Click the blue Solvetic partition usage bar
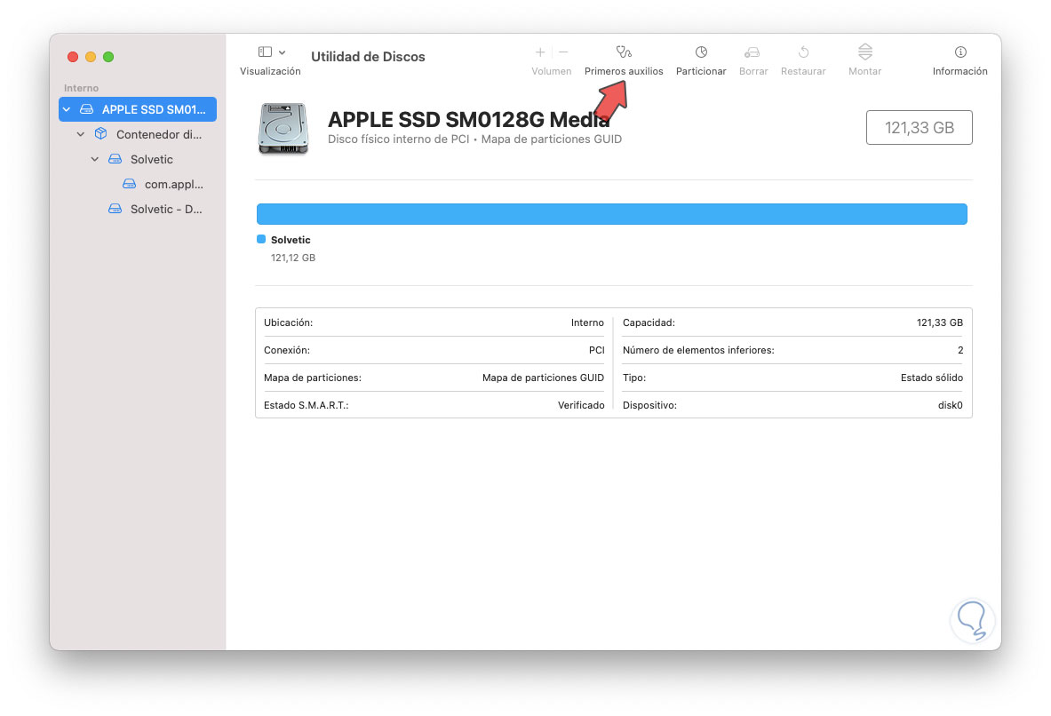 (x=612, y=214)
